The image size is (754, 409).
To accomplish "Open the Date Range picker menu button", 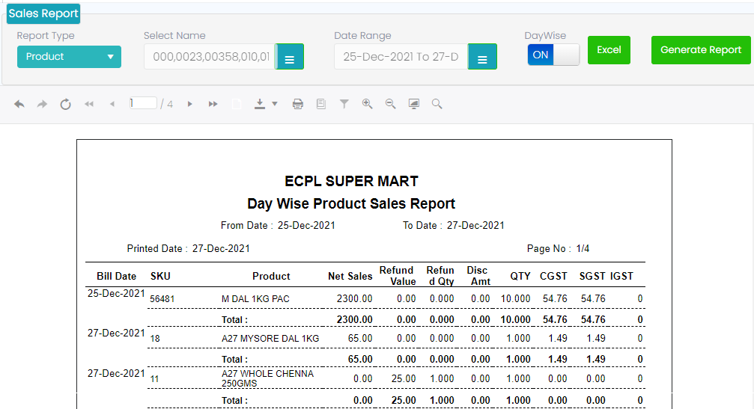I will click(482, 58).
